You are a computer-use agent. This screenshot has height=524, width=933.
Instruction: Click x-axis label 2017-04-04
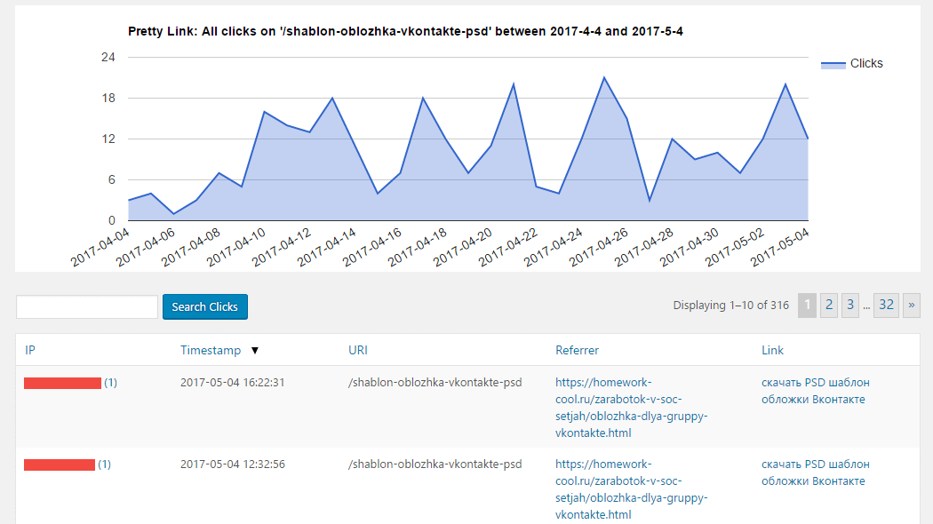pos(100,248)
